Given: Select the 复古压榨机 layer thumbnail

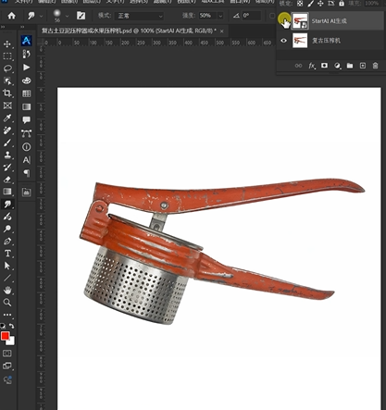Looking at the screenshot, I should [x=300, y=41].
